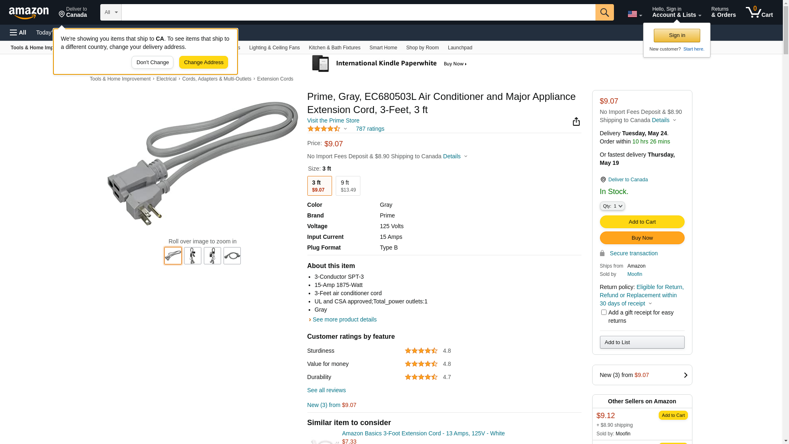This screenshot has height=444, width=789.
Task: Select the 3 ft size option
Action: pos(319,186)
